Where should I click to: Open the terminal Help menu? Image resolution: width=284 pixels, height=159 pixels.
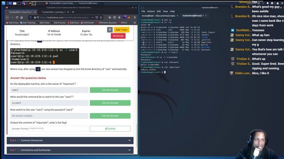tap(172, 11)
